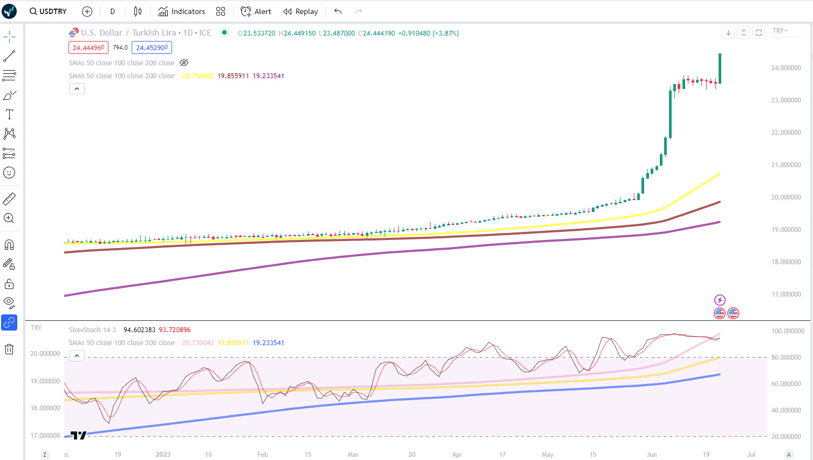
Task: Click the yellow 20.730042 SMA value
Action: pyautogui.click(x=197, y=76)
